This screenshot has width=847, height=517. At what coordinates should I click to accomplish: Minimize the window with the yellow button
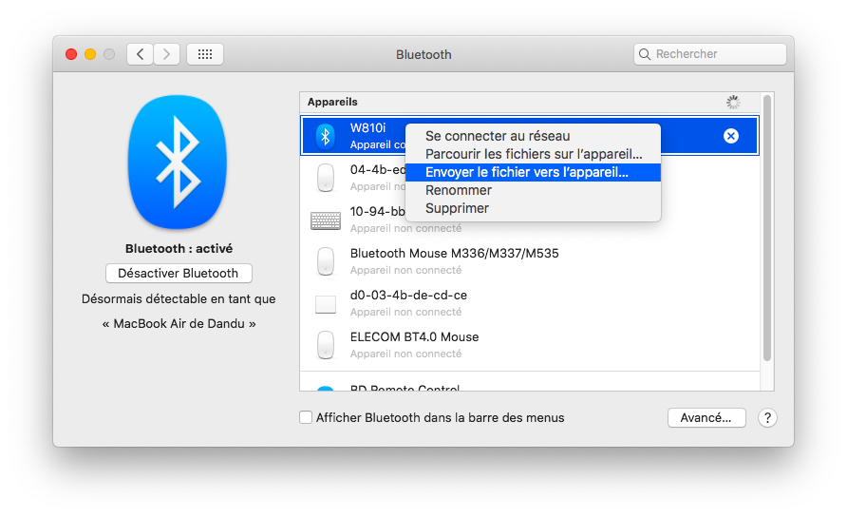pyautogui.click(x=90, y=54)
